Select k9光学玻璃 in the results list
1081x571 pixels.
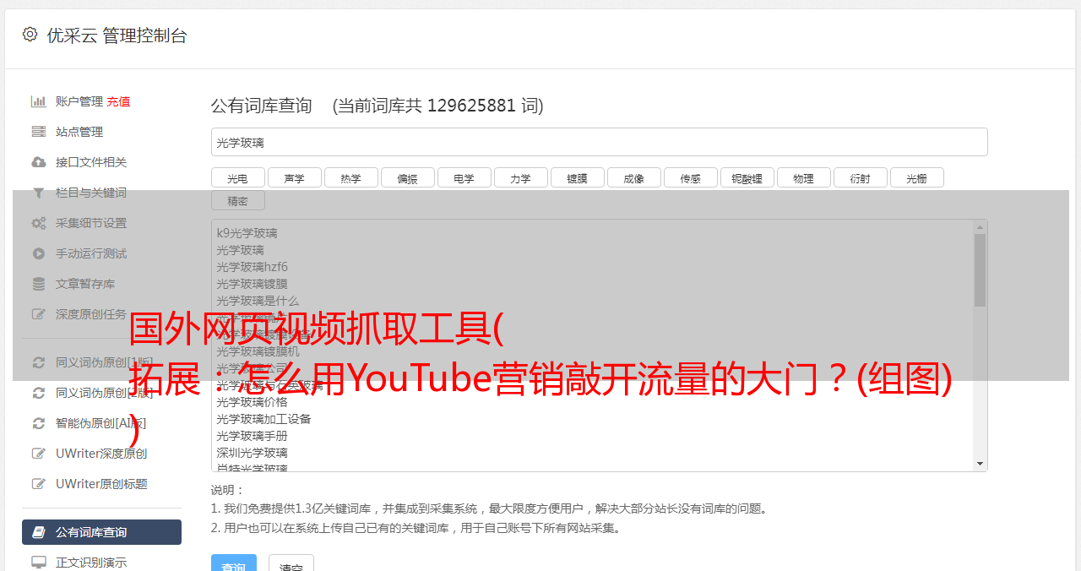pyautogui.click(x=247, y=233)
